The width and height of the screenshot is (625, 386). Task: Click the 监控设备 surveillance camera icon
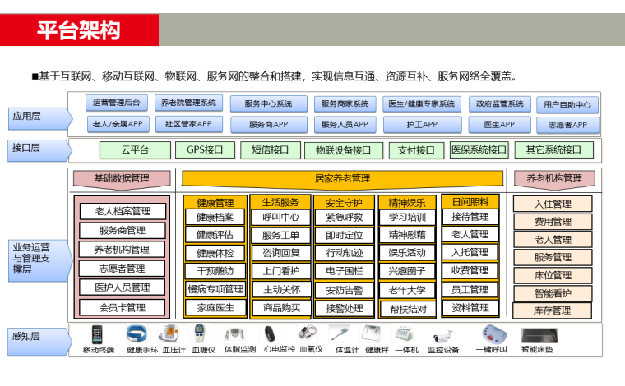(x=443, y=335)
